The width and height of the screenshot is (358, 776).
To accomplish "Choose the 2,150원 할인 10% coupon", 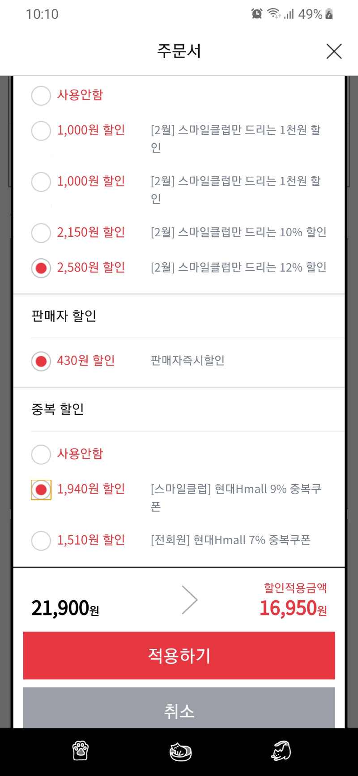I will [41, 233].
